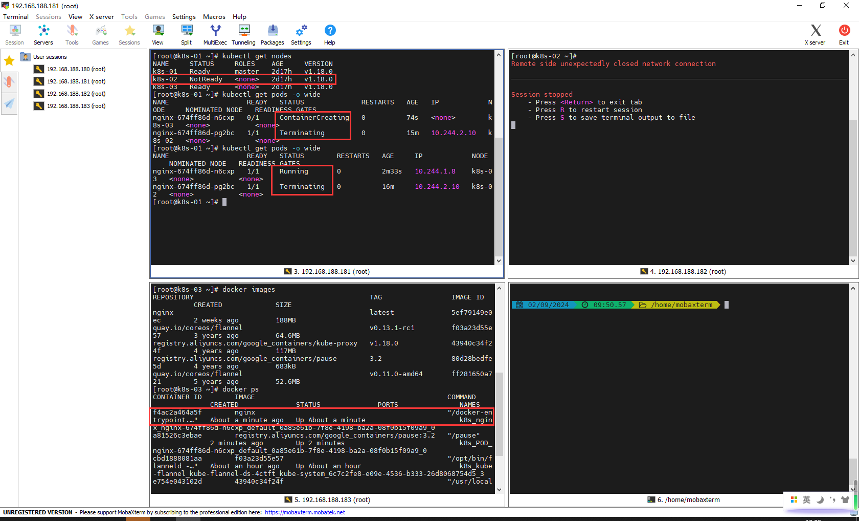Screen dimensions: 859x521
Task: Click the Session stopped message
Action: [541, 95]
